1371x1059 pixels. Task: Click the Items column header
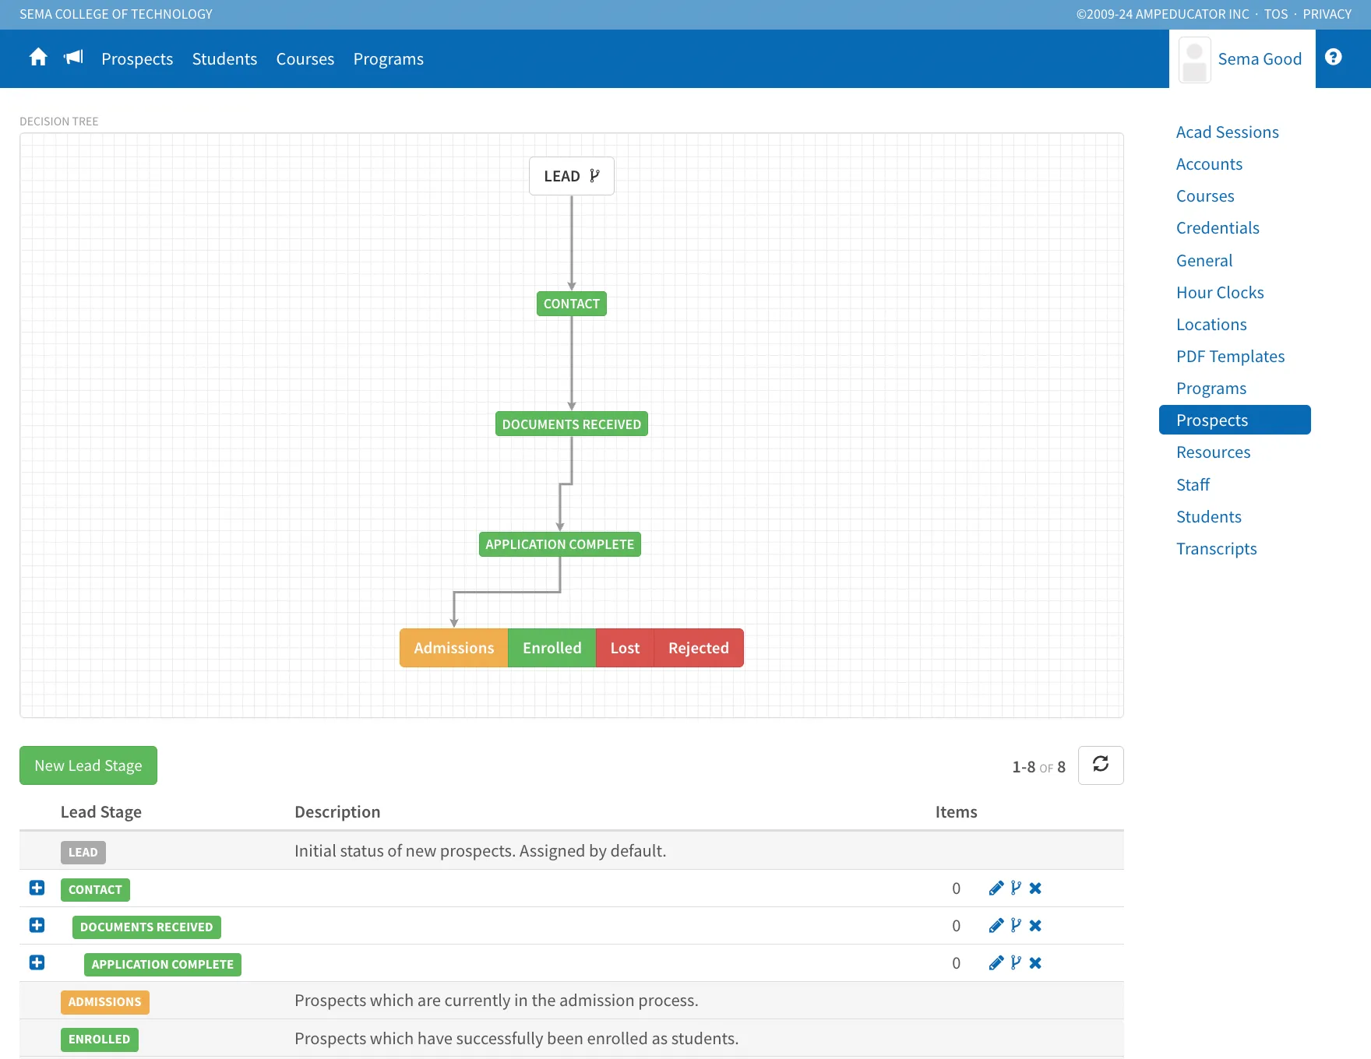click(x=956, y=812)
